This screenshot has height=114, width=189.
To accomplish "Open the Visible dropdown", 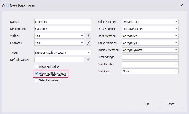I will click(82, 36).
